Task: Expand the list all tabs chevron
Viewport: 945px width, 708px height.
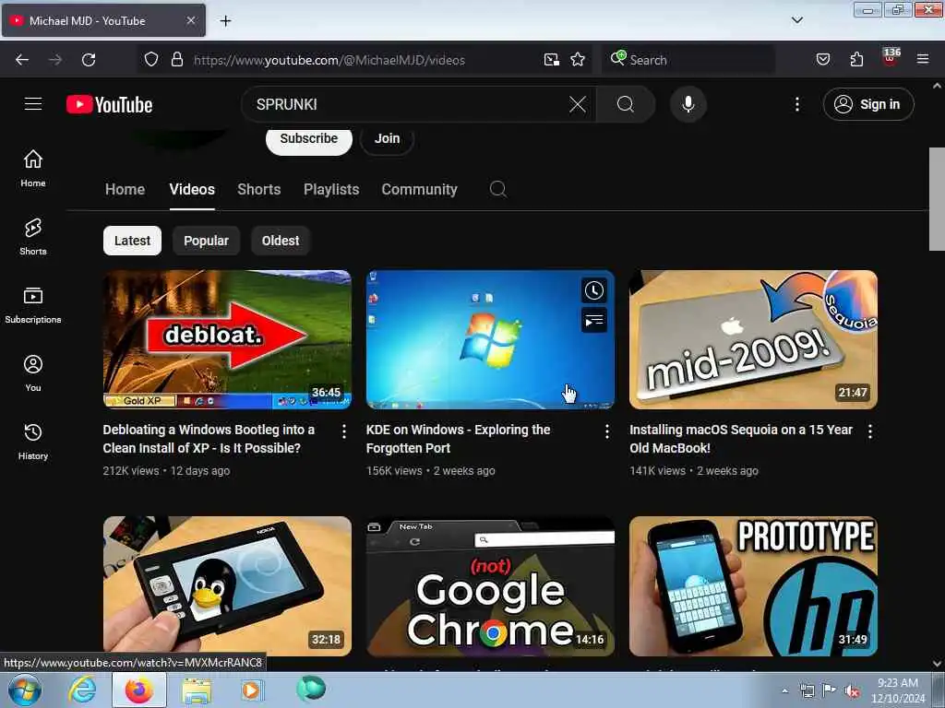Action: [796, 20]
